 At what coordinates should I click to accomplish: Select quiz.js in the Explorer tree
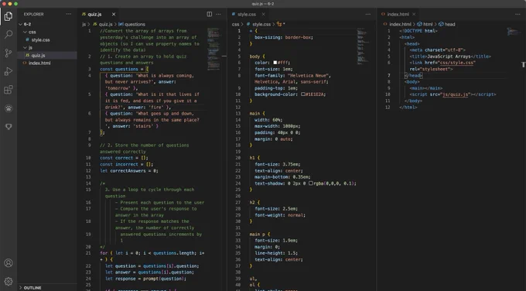38,55
